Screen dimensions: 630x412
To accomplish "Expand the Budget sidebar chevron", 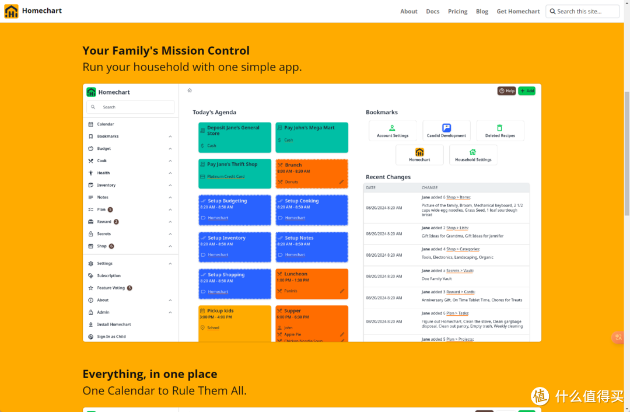I will point(170,149).
